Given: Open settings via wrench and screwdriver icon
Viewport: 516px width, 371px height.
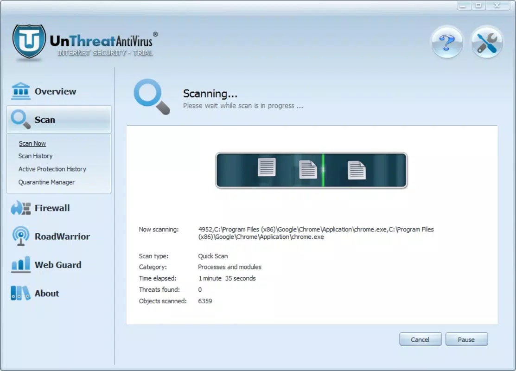Looking at the screenshot, I should point(487,42).
